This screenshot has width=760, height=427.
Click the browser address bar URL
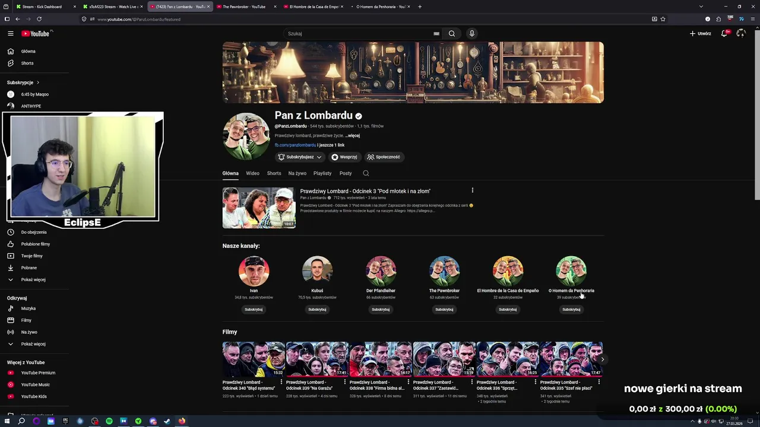(x=139, y=19)
